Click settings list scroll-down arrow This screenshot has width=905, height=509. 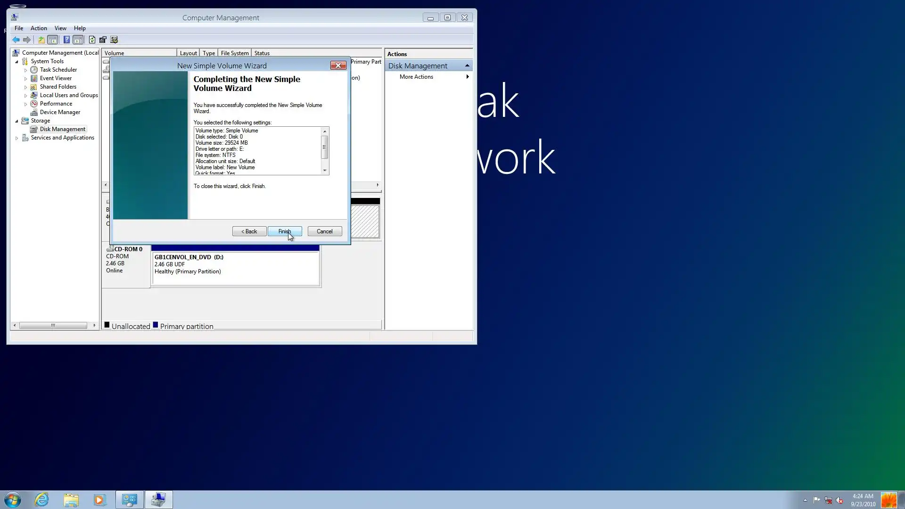(324, 171)
